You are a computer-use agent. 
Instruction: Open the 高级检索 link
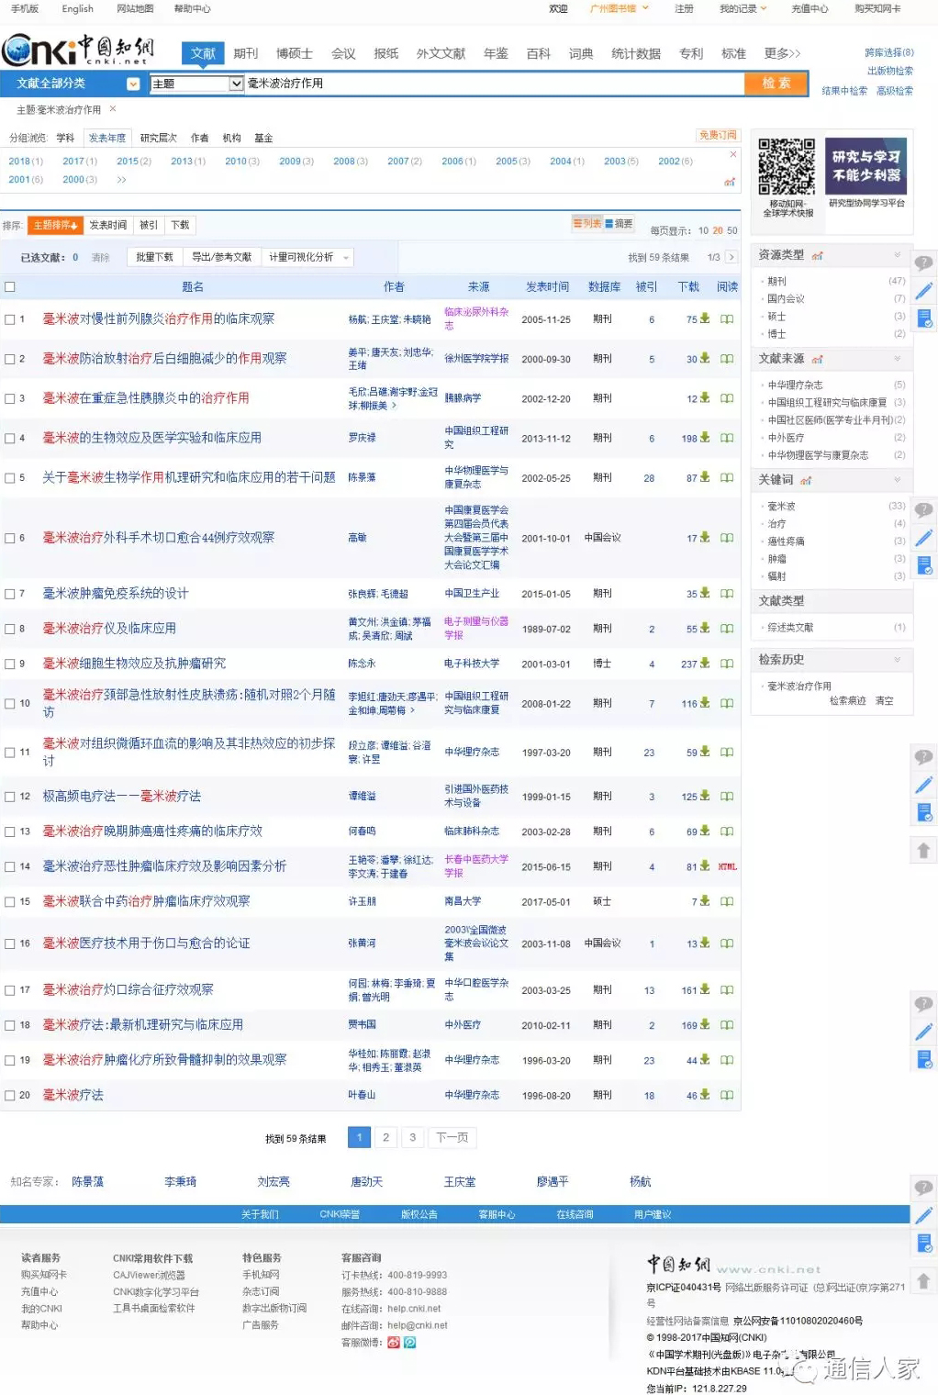coord(895,91)
